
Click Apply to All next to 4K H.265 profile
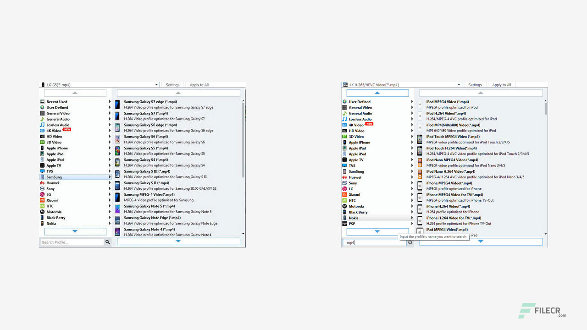(501, 85)
